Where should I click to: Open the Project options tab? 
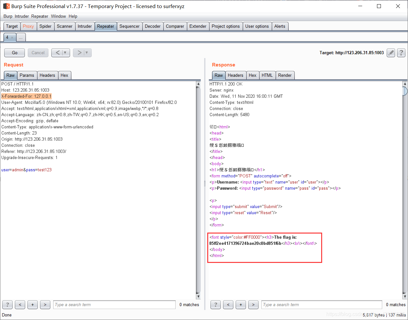tap(226, 26)
